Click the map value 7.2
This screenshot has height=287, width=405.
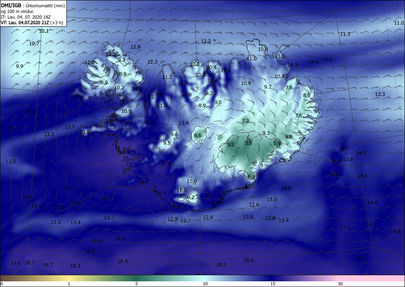(245, 121)
